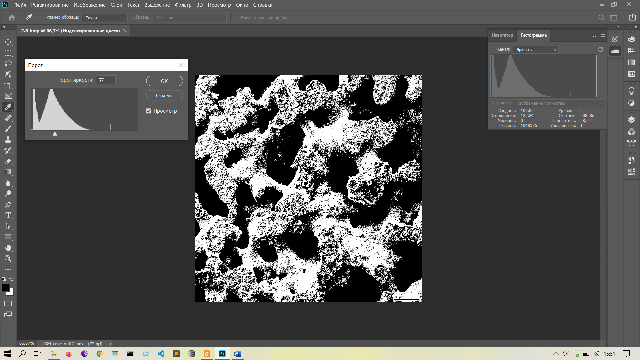
Task: Click the threshold slider triangle handle
Action: click(x=55, y=134)
